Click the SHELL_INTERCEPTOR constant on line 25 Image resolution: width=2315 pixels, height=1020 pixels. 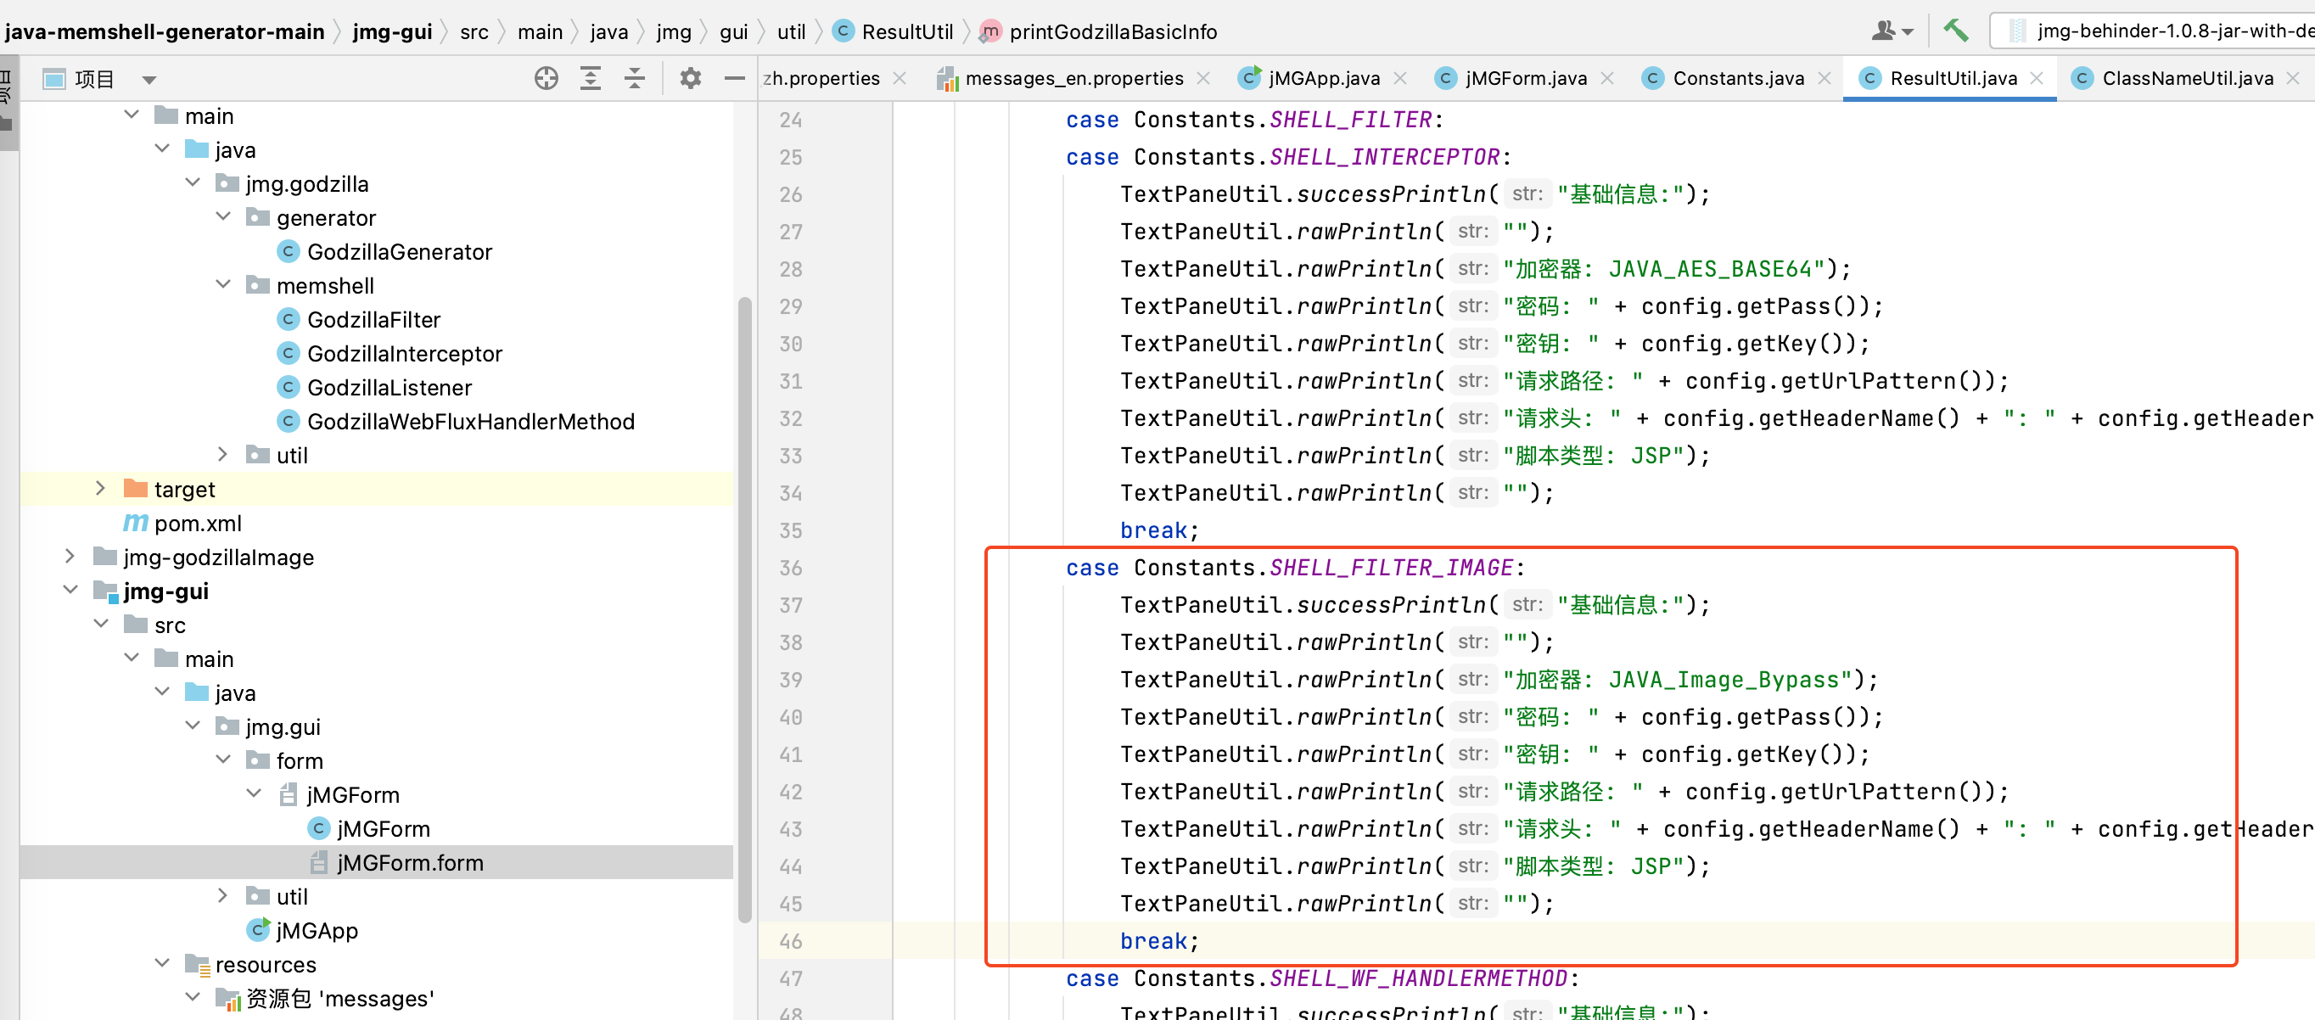[1385, 157]
